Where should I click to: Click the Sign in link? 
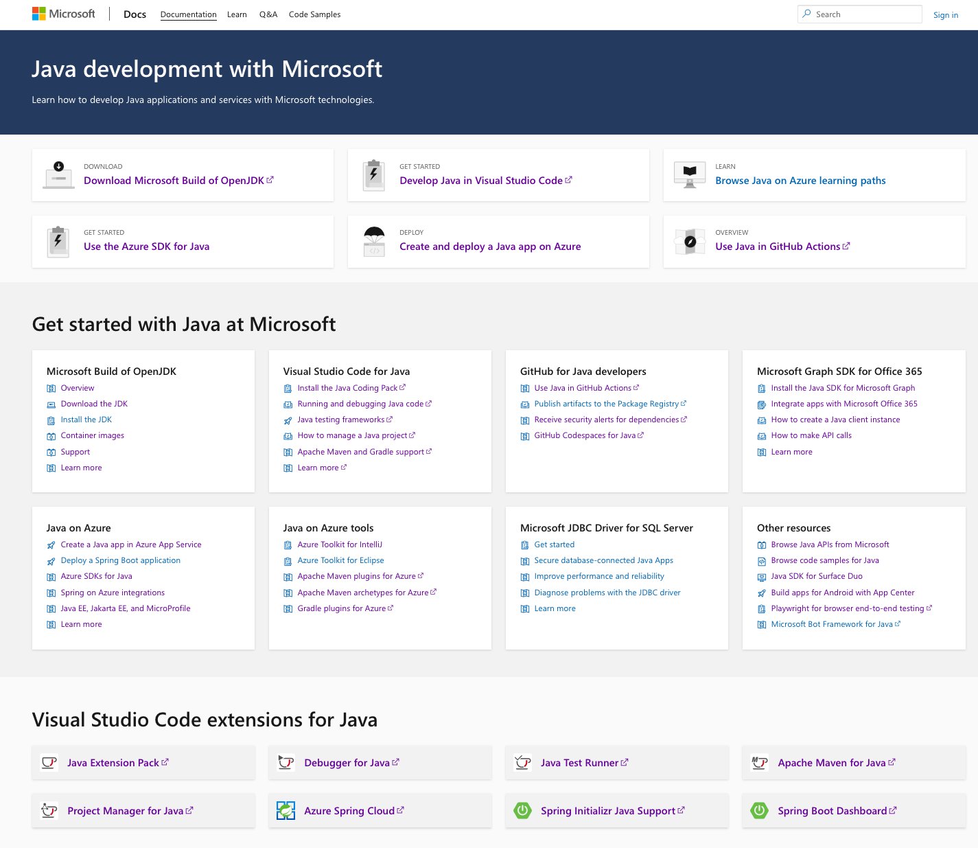click(x=946, y=14)
